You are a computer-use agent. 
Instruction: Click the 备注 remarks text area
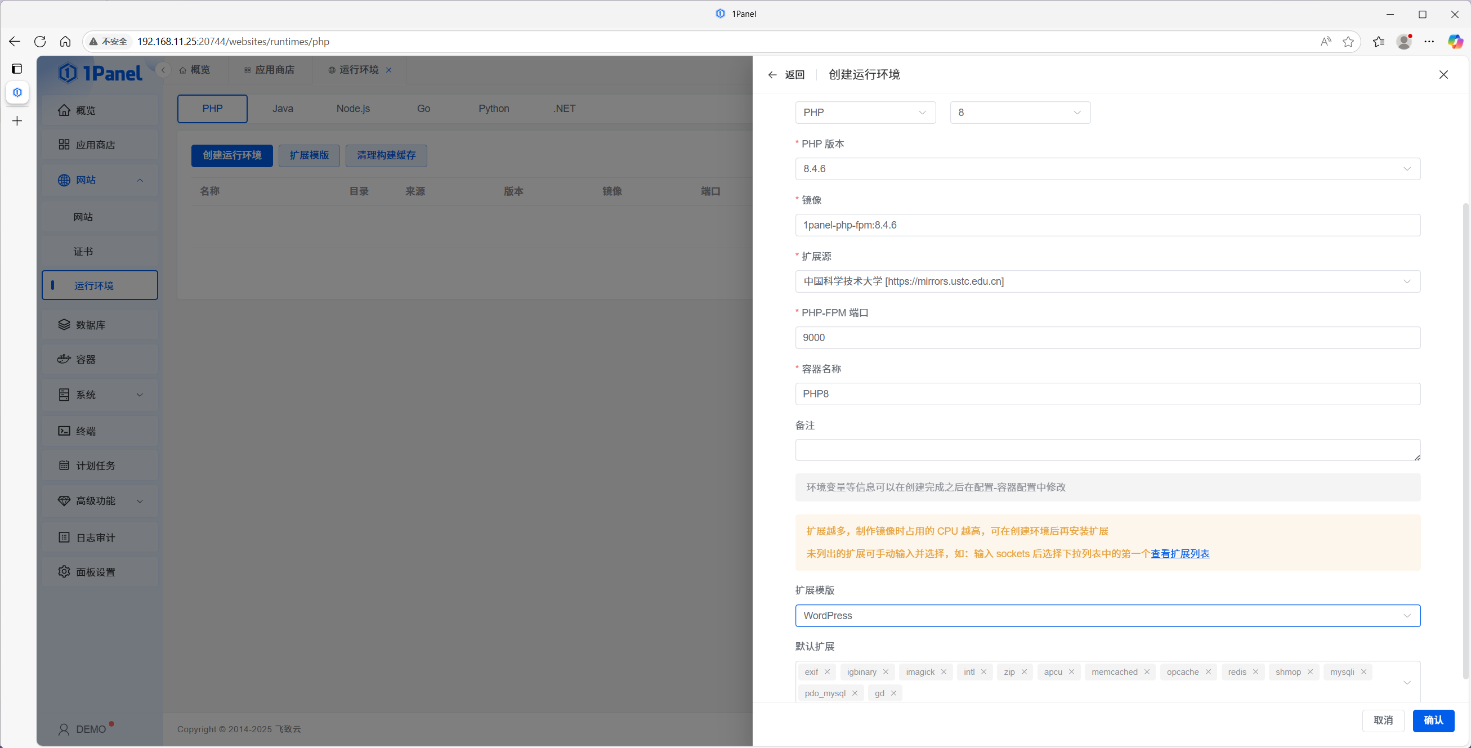pos(1107,450)
